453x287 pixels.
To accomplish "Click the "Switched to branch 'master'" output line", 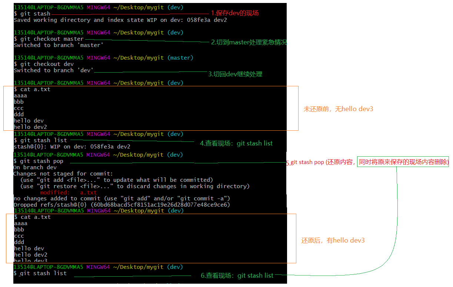I will 59,45.
